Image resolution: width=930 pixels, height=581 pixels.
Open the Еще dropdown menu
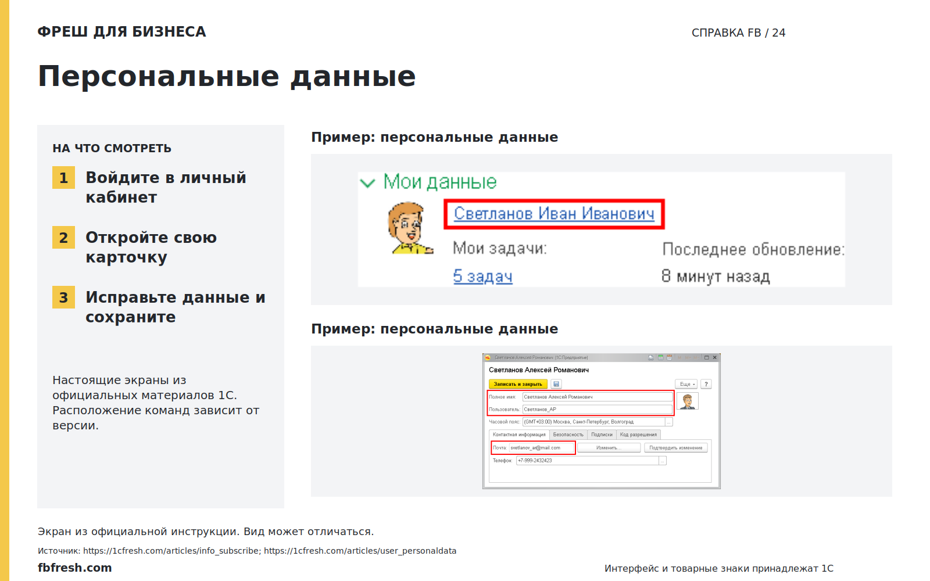686,384
